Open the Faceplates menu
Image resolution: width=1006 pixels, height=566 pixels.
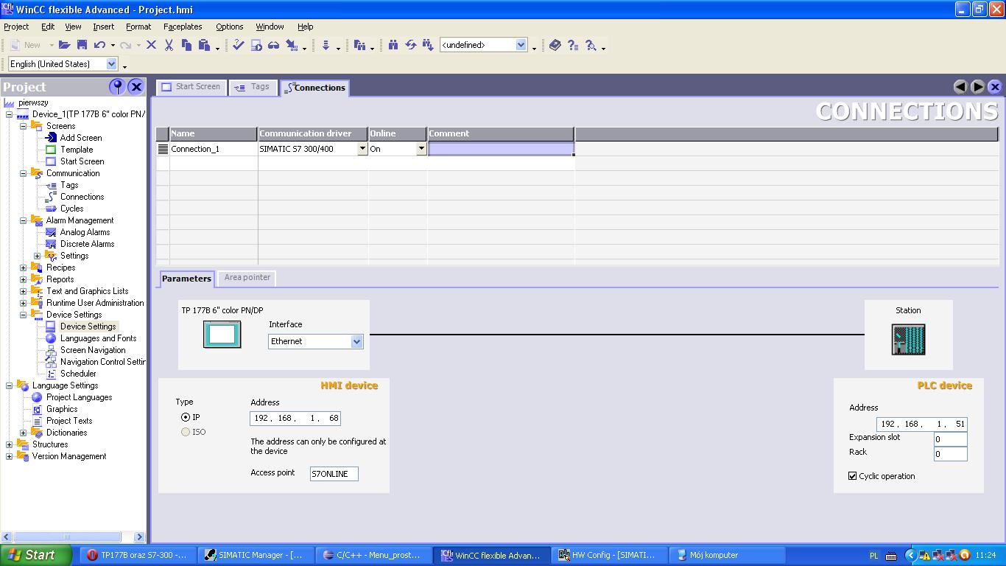(x=183, y=27)
